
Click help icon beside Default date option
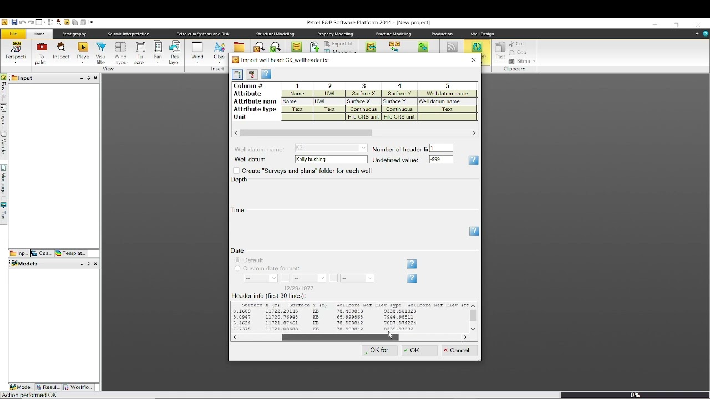pos(412,264)
